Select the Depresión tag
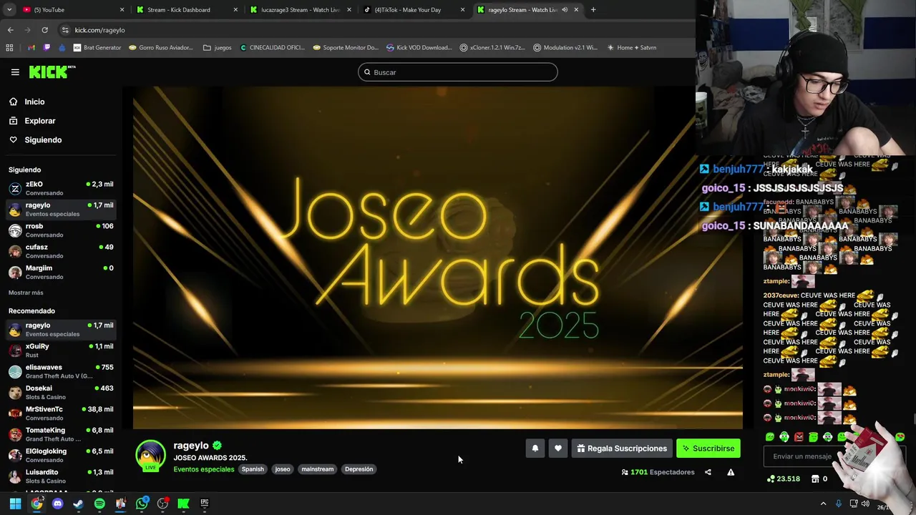Screen dimensions: 916x515 tap(359, 469)
